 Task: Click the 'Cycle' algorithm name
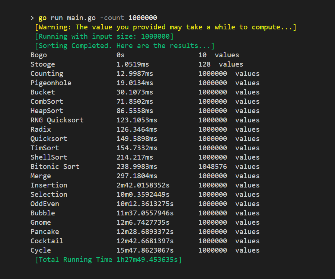click(41, 250)
